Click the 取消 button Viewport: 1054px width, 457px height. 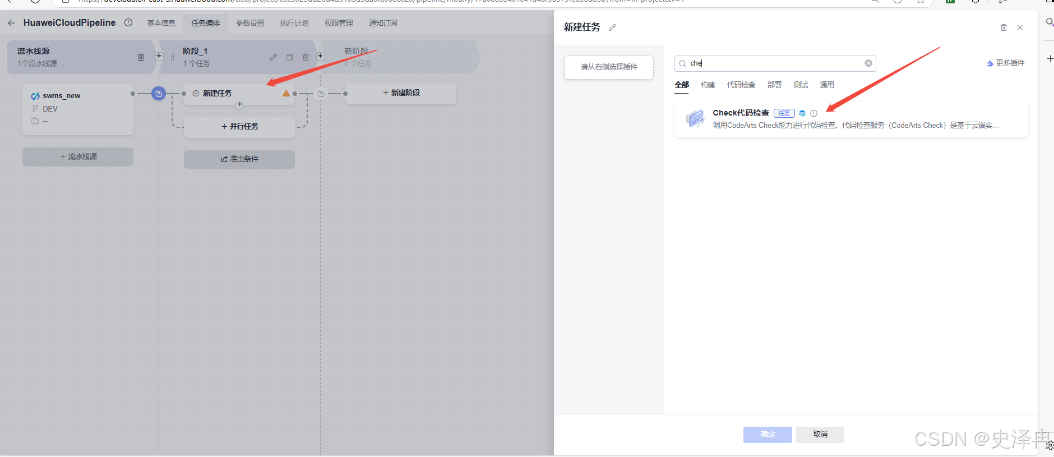point(820,435)
